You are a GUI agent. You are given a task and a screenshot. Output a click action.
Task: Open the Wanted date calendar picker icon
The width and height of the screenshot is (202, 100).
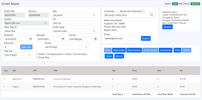click(x=63, y=39)
